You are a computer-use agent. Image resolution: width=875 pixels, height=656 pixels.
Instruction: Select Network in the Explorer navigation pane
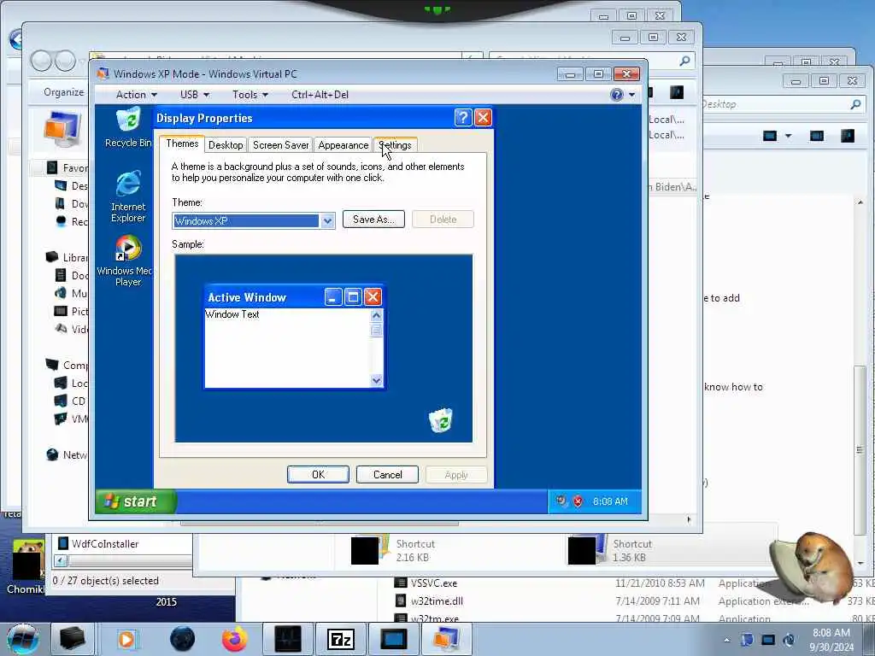tap(67, 454)
